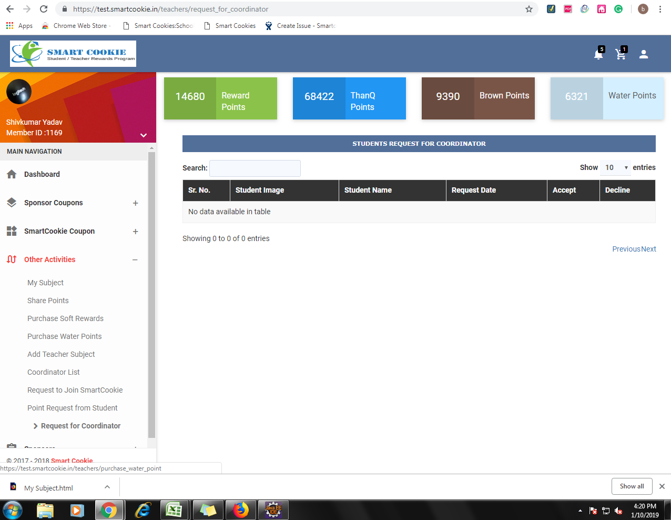Click the sidebar vertical scrollbar
671x520 pixels.
(151, 295)
